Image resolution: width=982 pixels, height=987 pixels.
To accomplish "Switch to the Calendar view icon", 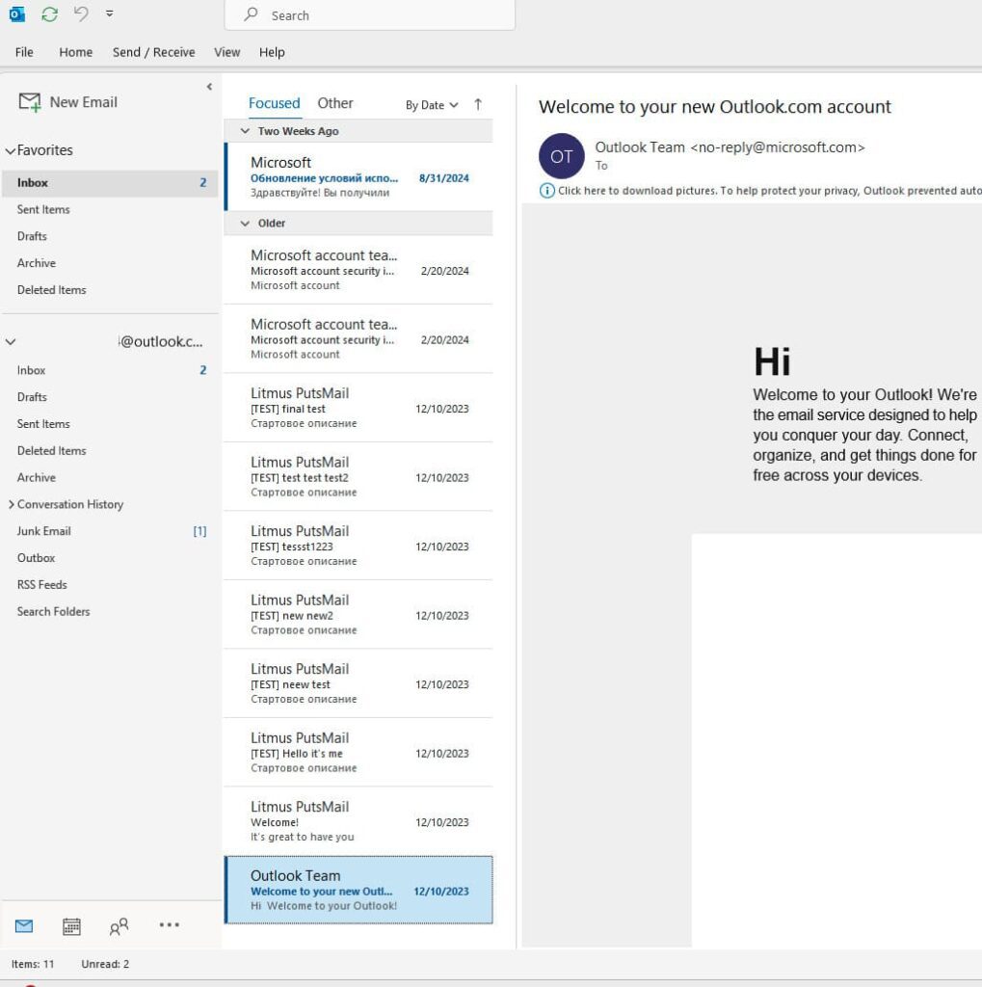I will (71, 926).
